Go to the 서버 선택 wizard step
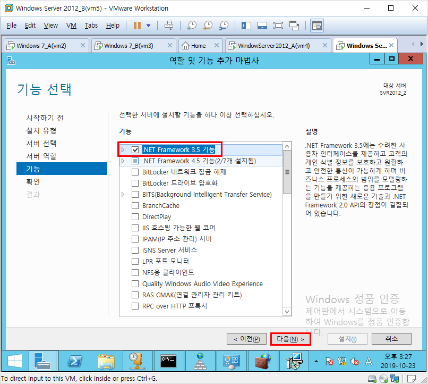This screenshot has height=384, width=428. [41, 144]
